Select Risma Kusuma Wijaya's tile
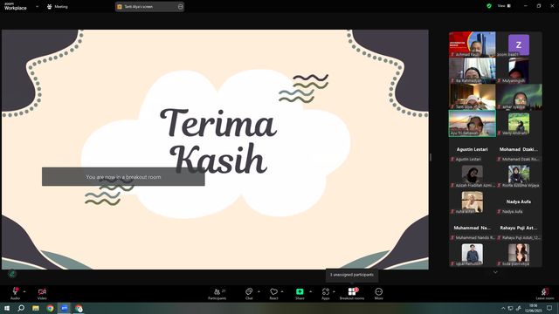 (x=519, y=176)
